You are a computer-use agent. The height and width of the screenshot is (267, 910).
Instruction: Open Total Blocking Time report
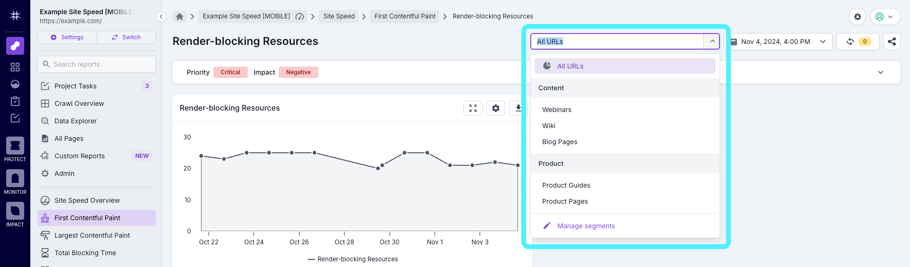point(97,253)
